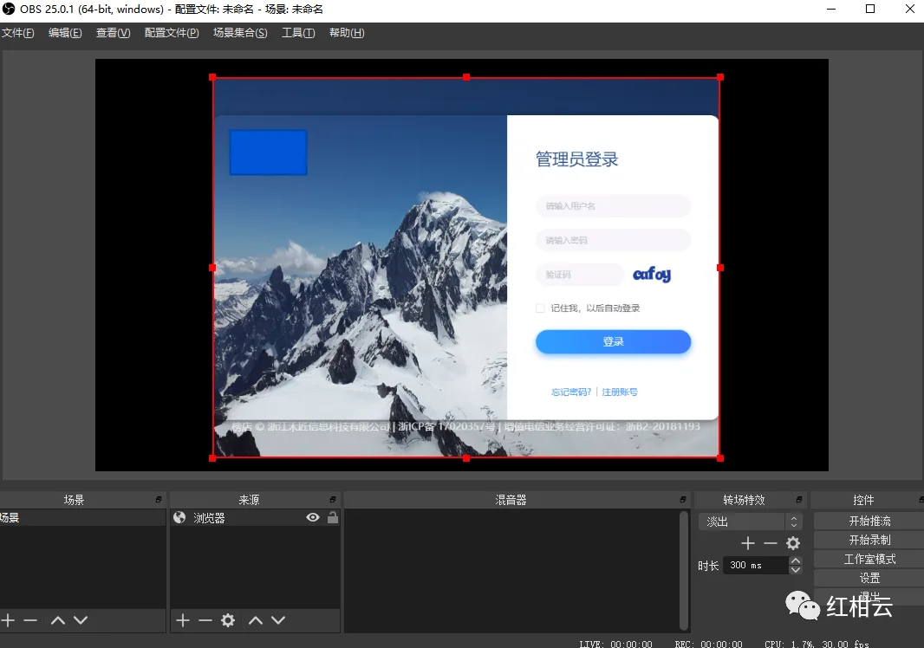This screenshot has width=924, height=648.
Task: Click the 开始推流 button
Action: coord(869,521)
